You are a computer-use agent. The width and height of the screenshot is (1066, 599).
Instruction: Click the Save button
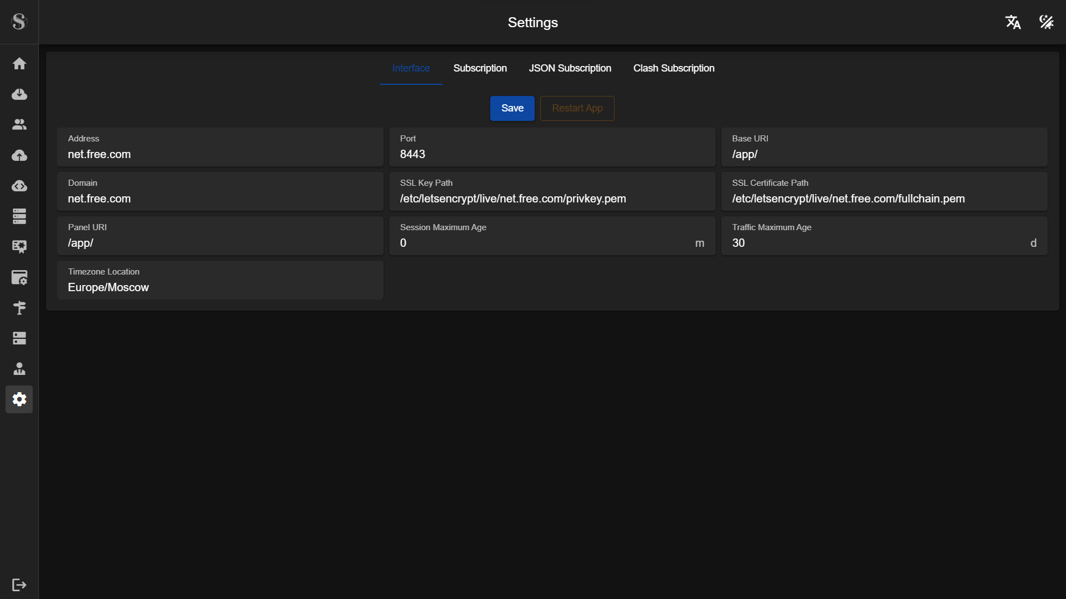tap(512, 108)
